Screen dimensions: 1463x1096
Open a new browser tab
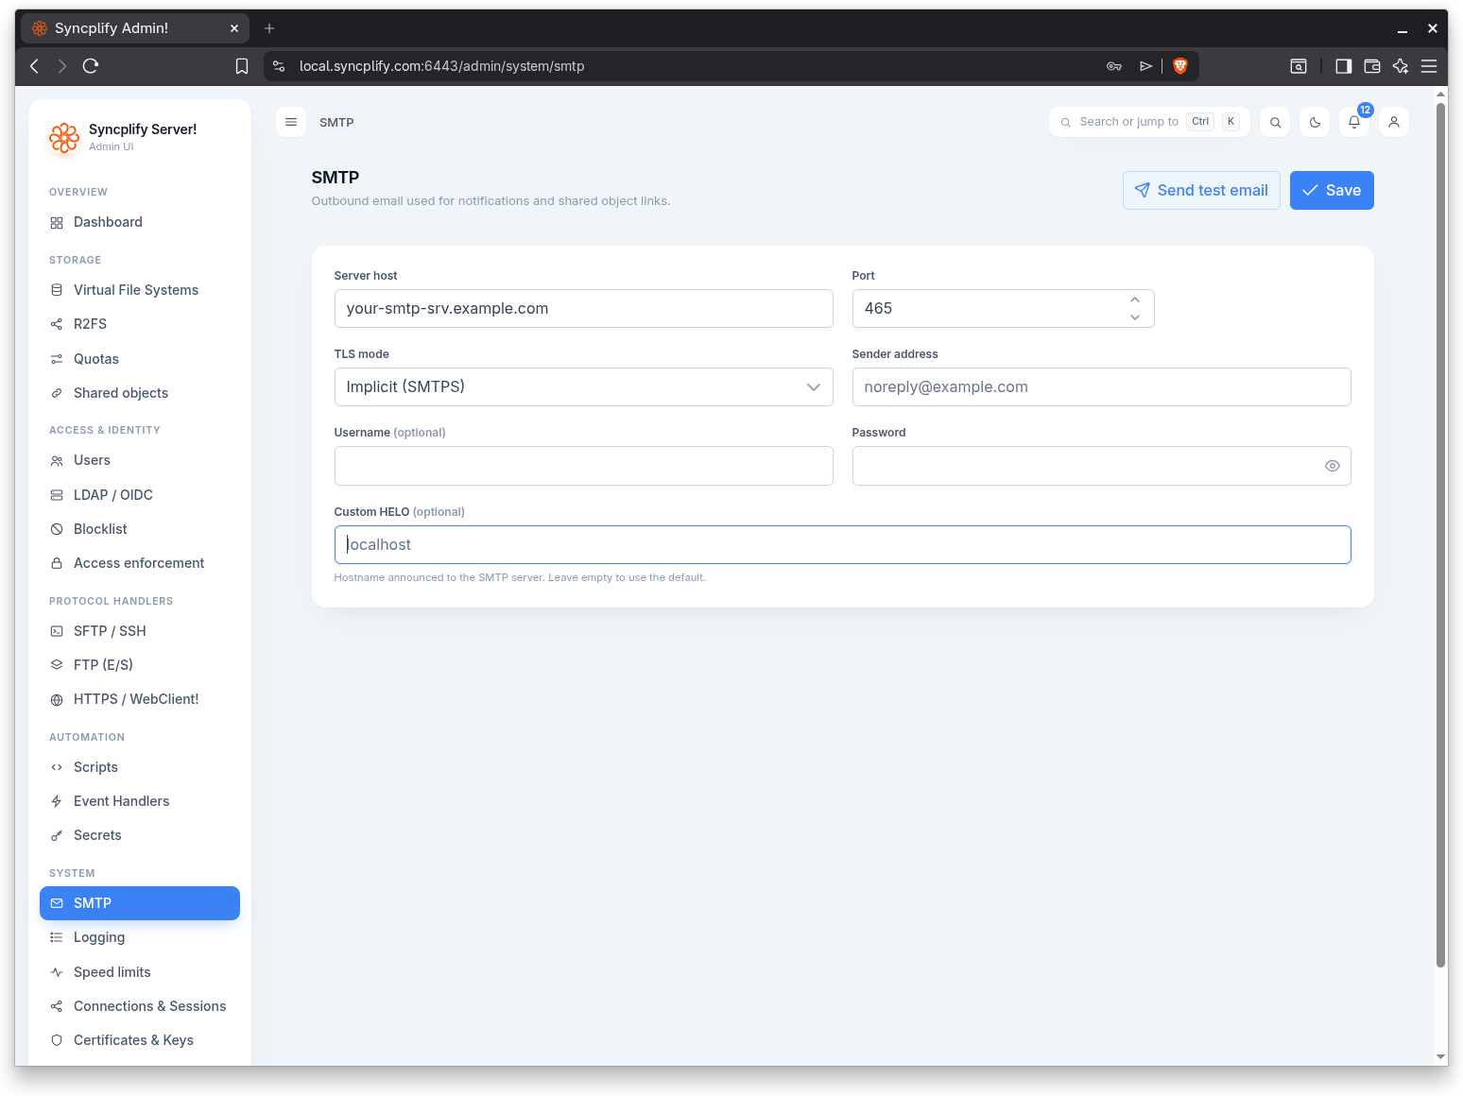269,28
